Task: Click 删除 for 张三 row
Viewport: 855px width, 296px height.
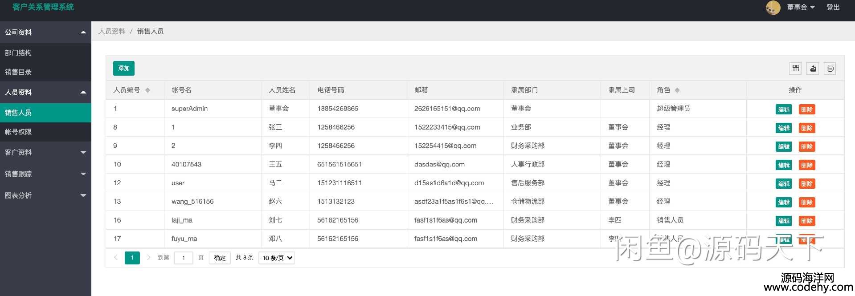Action: (807, 128)
